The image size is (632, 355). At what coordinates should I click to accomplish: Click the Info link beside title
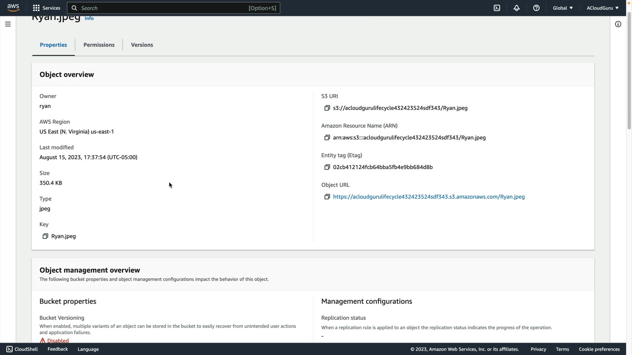point(89,18)
